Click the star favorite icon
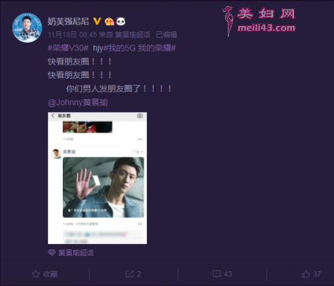Image resolution: width=334 pixels, height=286 pixels. [x=36, y=274]
